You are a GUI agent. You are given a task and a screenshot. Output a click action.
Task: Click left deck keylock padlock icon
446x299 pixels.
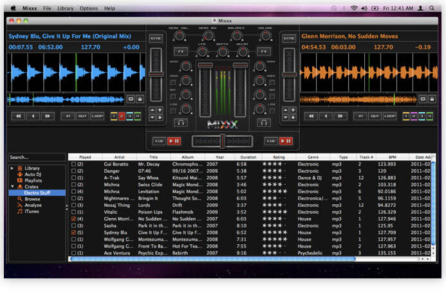pos(140,99)
